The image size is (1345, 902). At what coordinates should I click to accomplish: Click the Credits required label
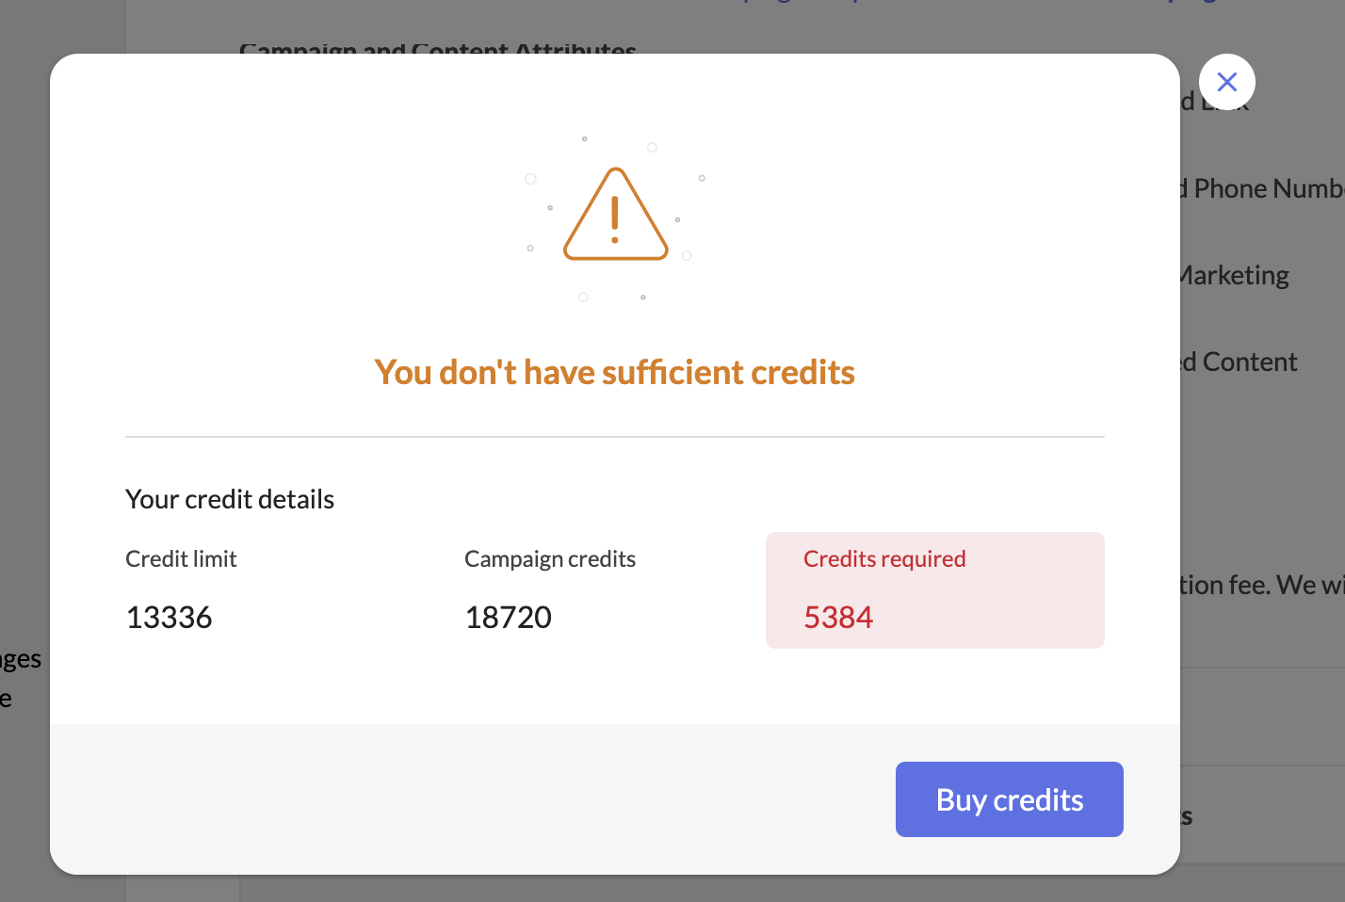coord(884,559)
